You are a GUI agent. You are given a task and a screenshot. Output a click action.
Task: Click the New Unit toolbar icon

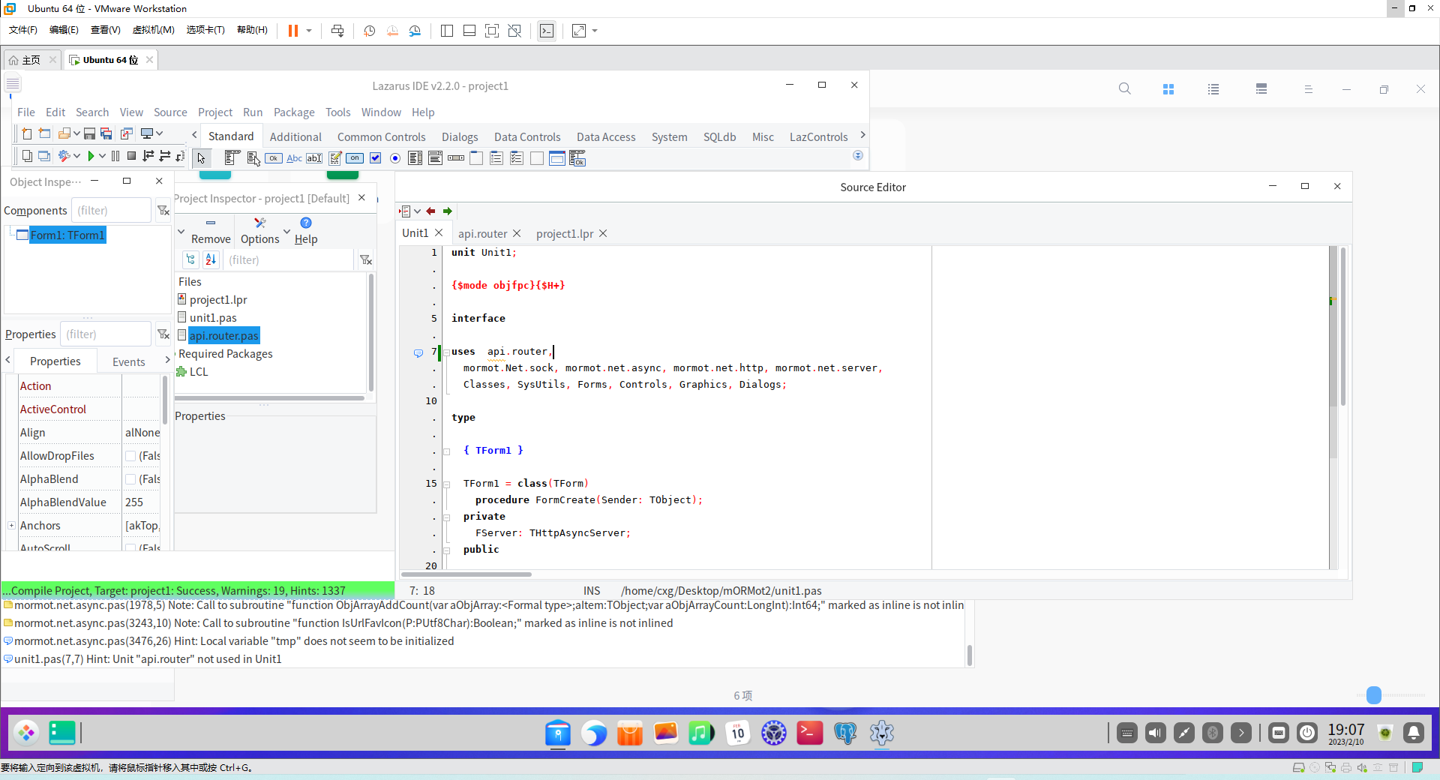pyautogui.click(x=27, y=133)
